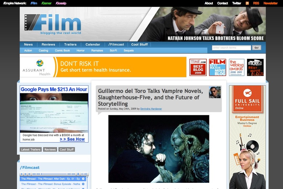Browse the Casting category

click(43, 50)
